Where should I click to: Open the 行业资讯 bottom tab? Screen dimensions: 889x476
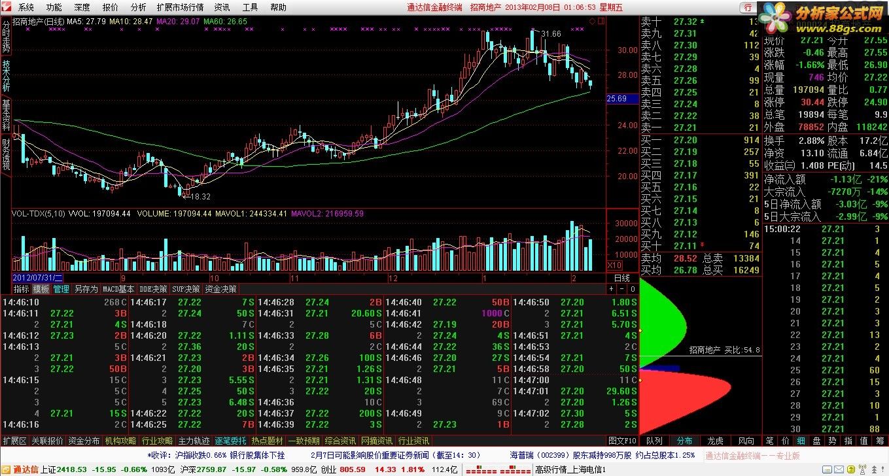click(x=414, y=441)
